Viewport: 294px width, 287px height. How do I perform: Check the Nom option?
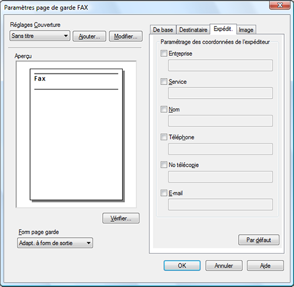[x=163, y=109]
